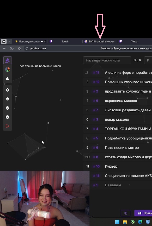Image resolution: width=152 pixels, height=226 pixels.
Task: Open the question mark help icon
Action: [x=8, y=117]
